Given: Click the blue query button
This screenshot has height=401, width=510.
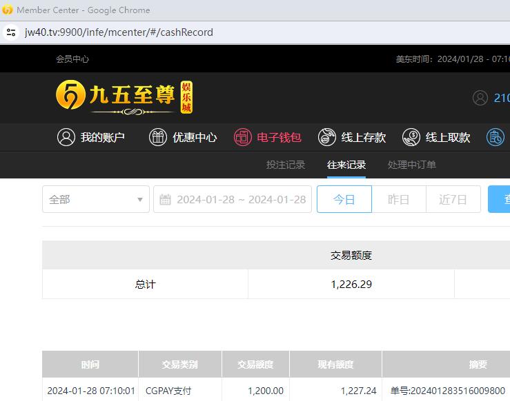Looking at the screenshot, I should (499, 199).
